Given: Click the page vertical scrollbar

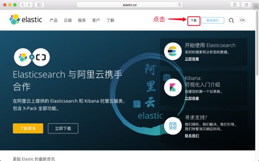Looking at the screenshot, I should [257, 43].
